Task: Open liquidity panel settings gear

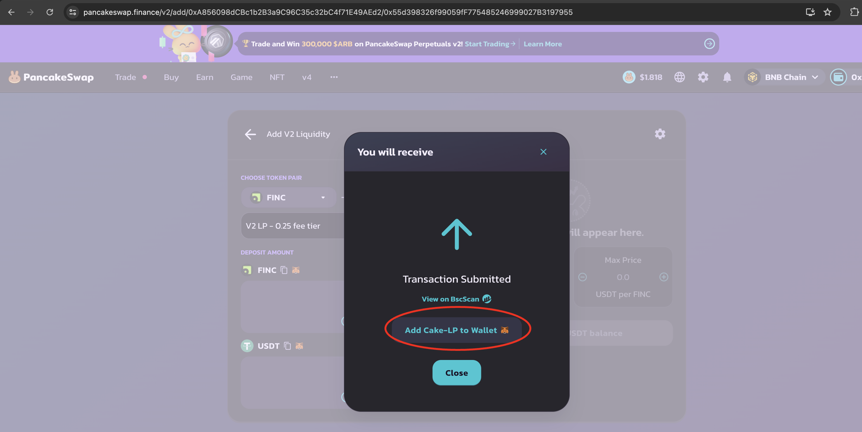Action: point(659,134)
